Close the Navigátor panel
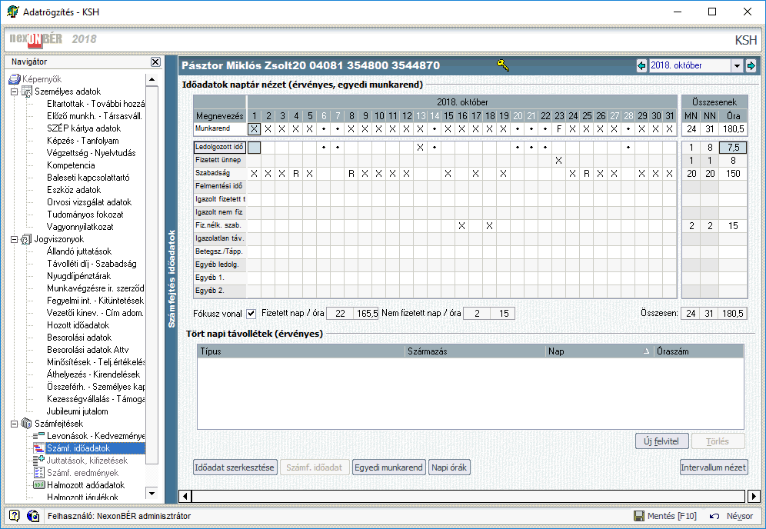This screenshot has width=766, height=529. click(x=155, y=62)
